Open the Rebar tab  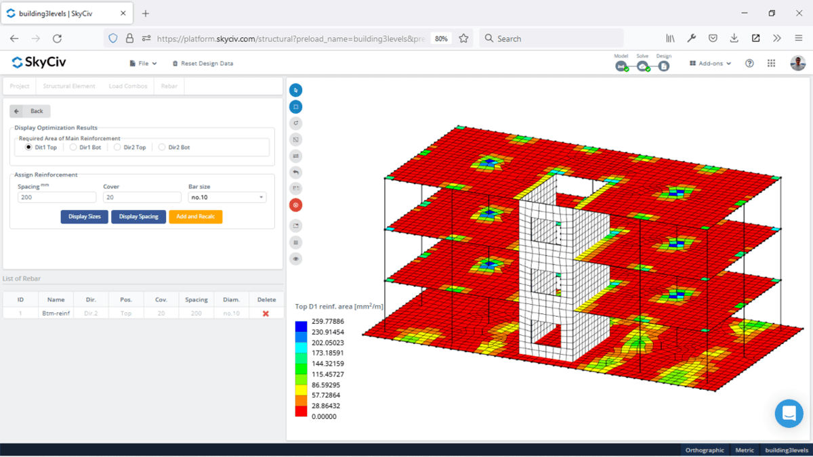[x=168, y=86]
